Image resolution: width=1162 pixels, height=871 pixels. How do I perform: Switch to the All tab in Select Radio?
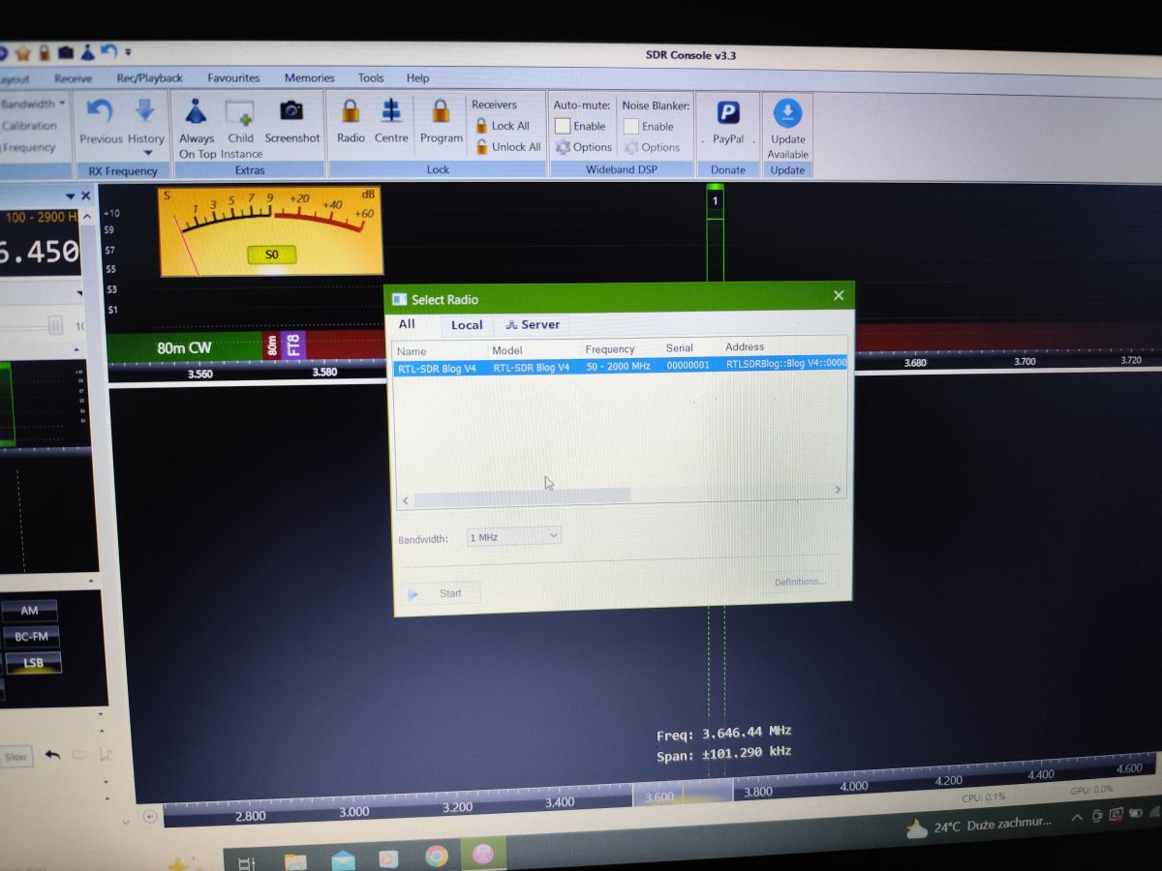[408, 324]
